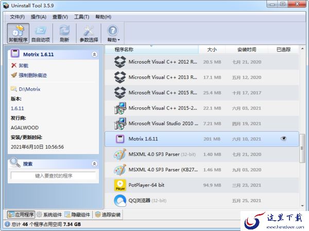
Task: Open the 帮助 help toolbar dropdown
Action: point(113,33)
